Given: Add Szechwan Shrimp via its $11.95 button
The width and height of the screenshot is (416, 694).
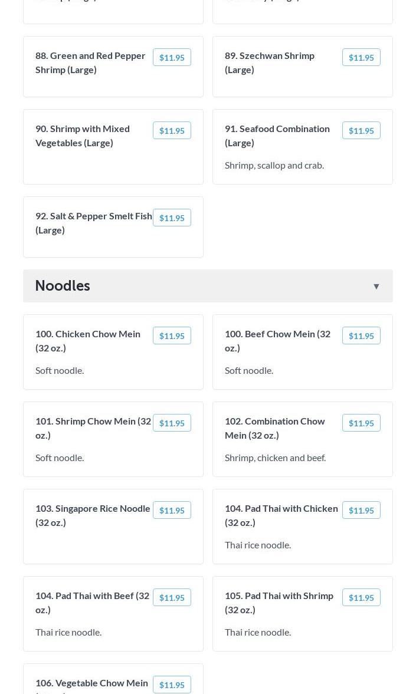Looking at the screenshot, I should pos(361,57).
